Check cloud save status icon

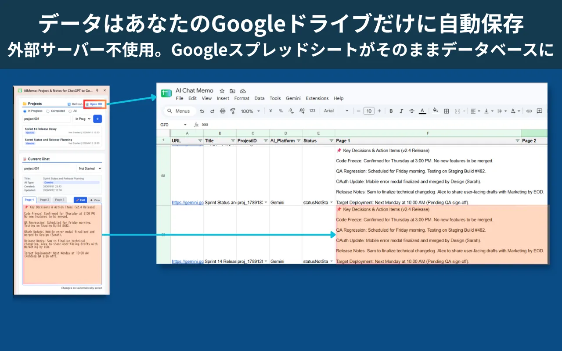243,91
